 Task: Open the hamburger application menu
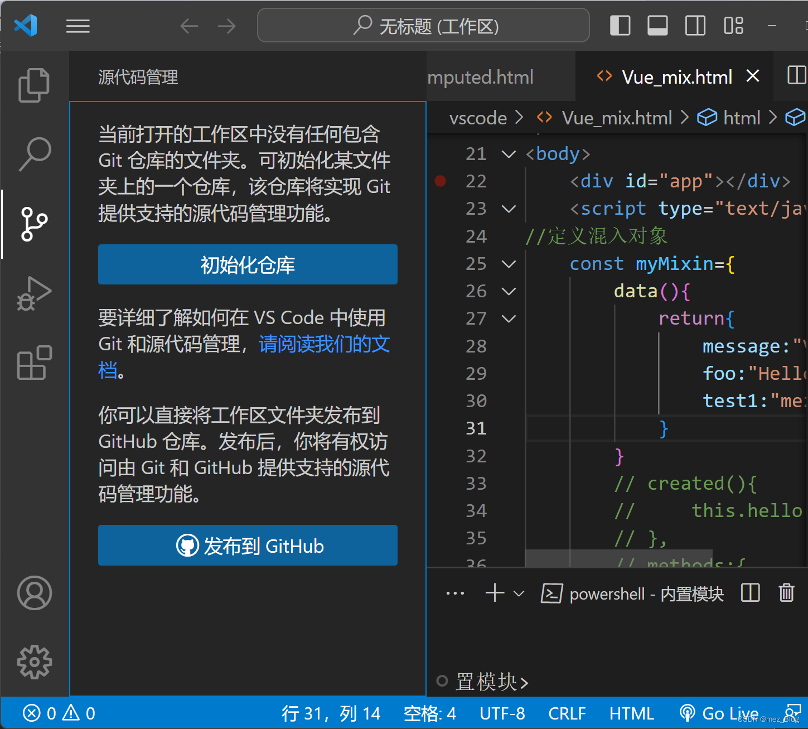pos(78,26)
